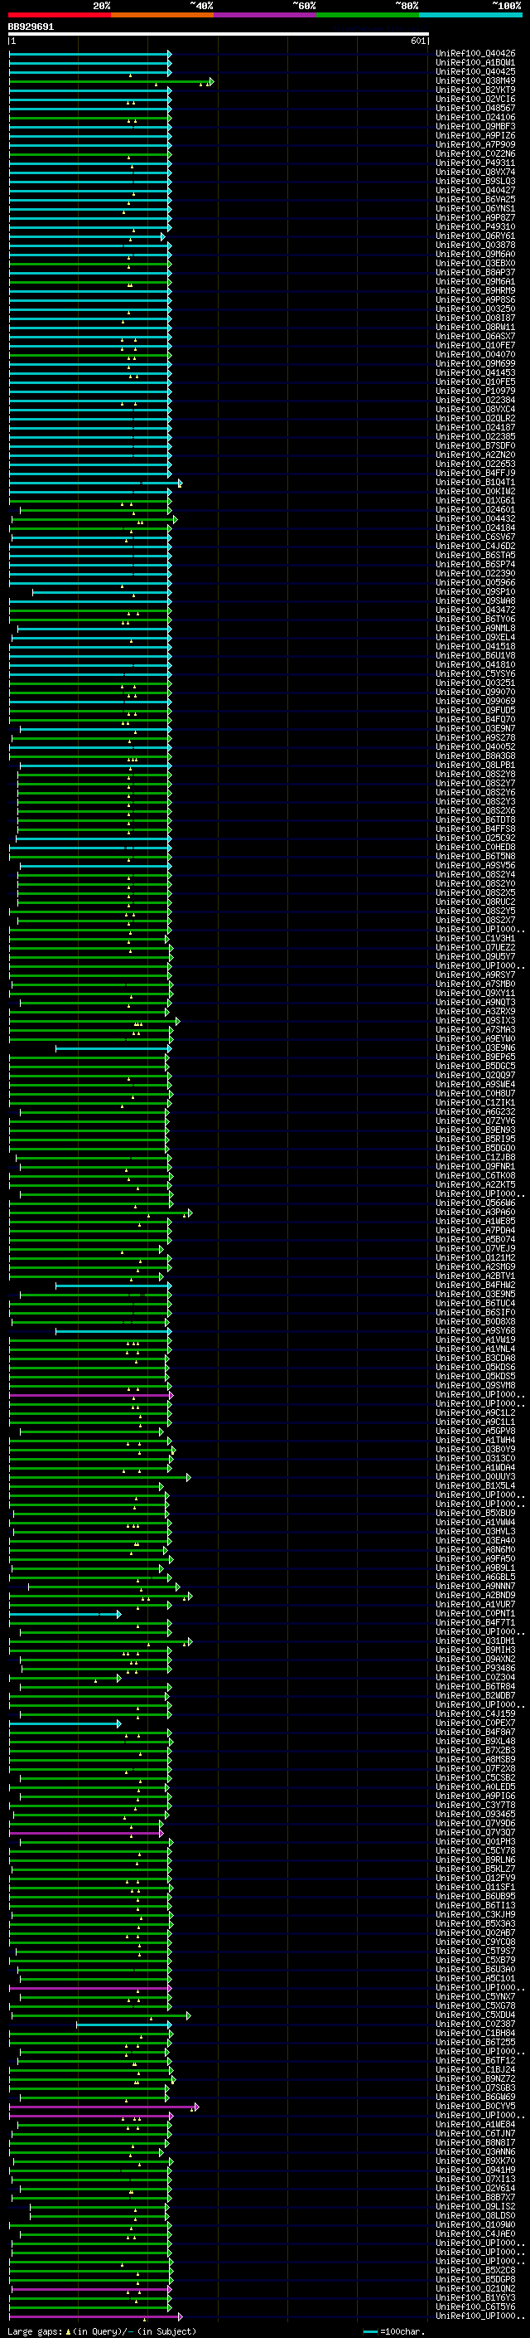
Task: Click the green ~80% identity legend segment
Action: (368, 15)
